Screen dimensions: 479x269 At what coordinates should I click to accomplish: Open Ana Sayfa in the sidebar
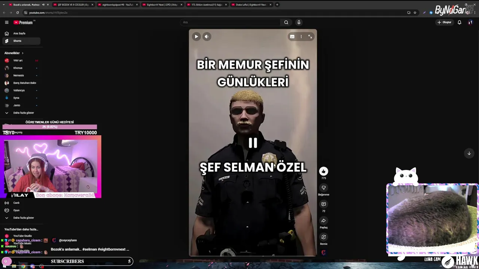(x=21, y=34)
